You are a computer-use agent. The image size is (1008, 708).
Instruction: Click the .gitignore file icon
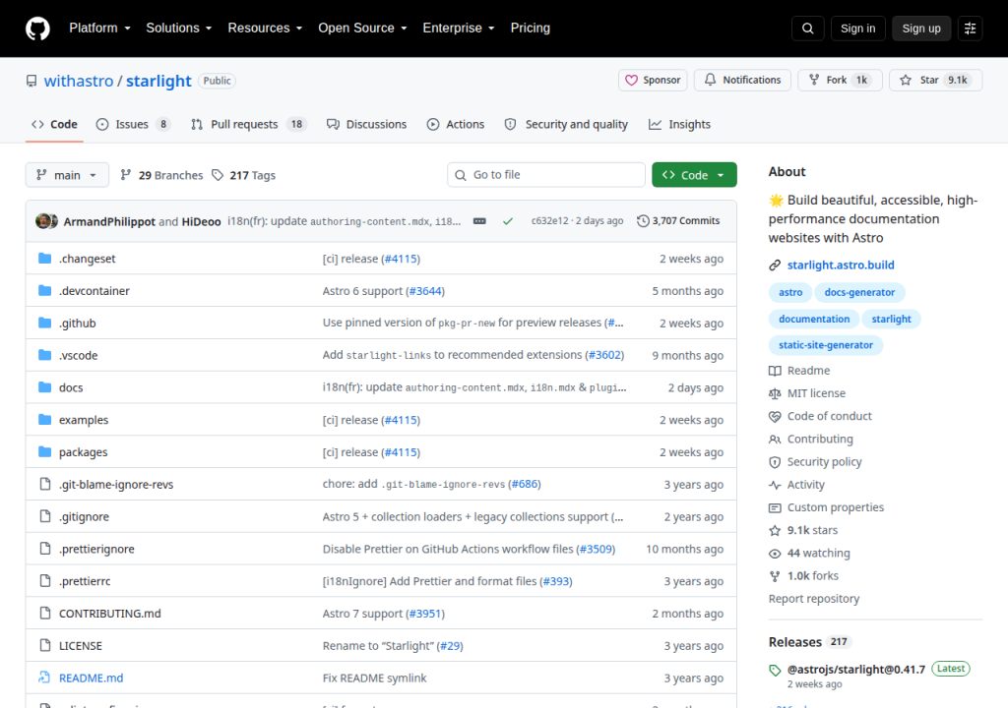click(45, 516)
